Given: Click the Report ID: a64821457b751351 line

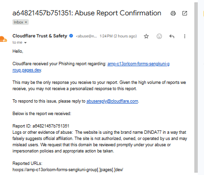Looking at the screenshot, I should coord(41,126).
